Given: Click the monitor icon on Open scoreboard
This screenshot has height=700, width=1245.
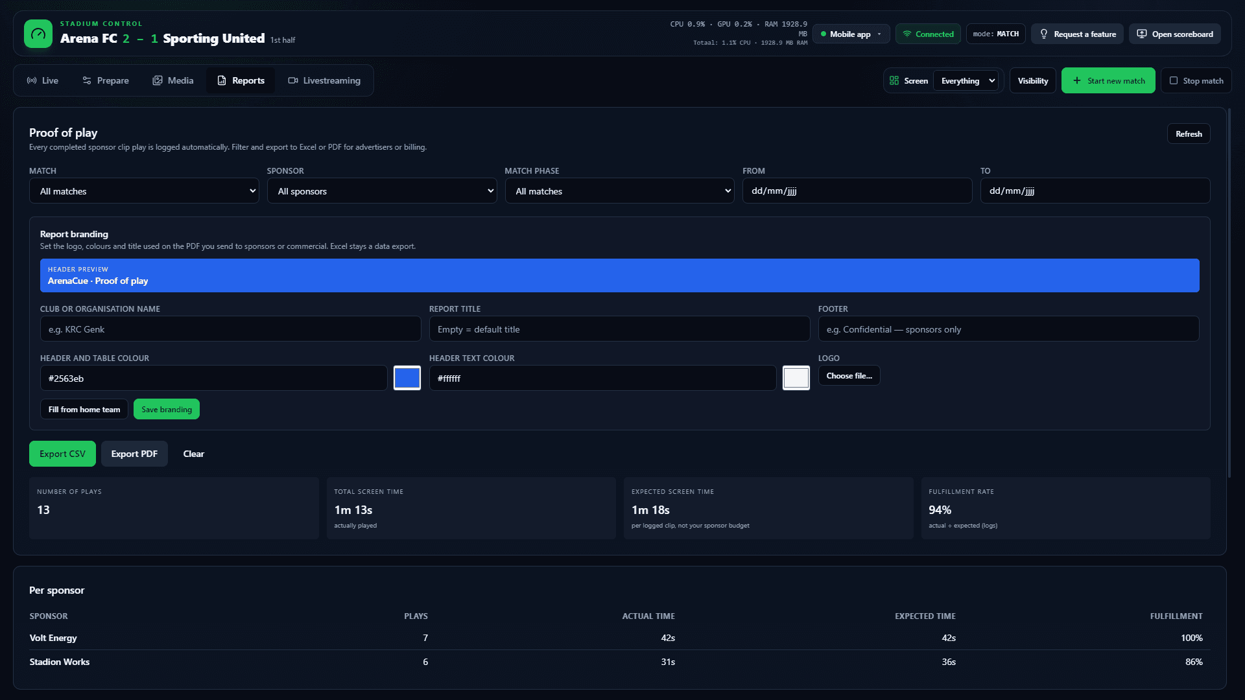Looking at the screenshot, I should click(x=1142, y=34).
